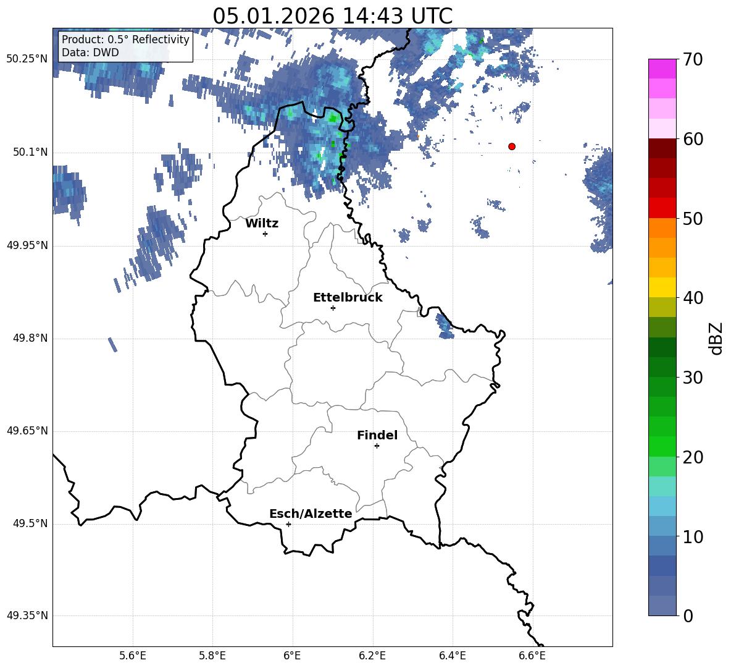Click the yellow band just above 40 dBZ
Viewport: 731px width, 668px height.
click(x=662, y=287)
